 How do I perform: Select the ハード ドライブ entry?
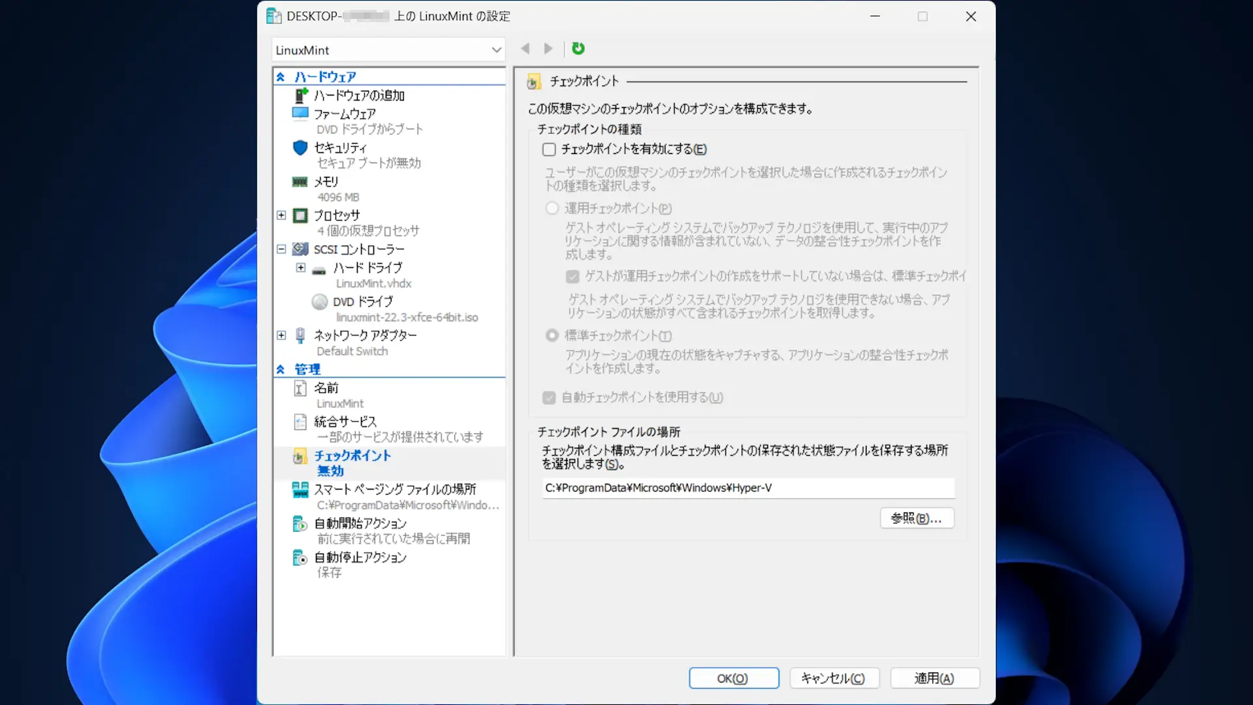pyautogui.click(x=368, y=268)
